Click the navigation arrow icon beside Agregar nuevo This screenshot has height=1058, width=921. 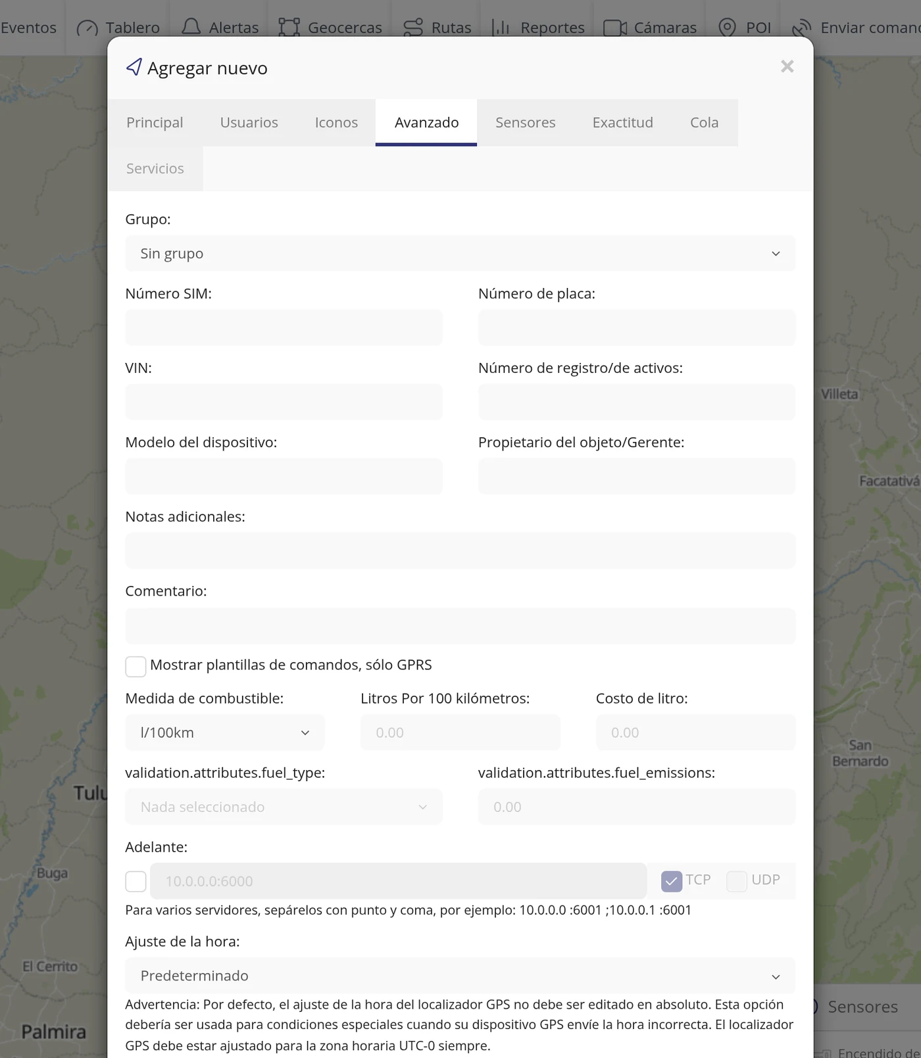tap(134, 67)
